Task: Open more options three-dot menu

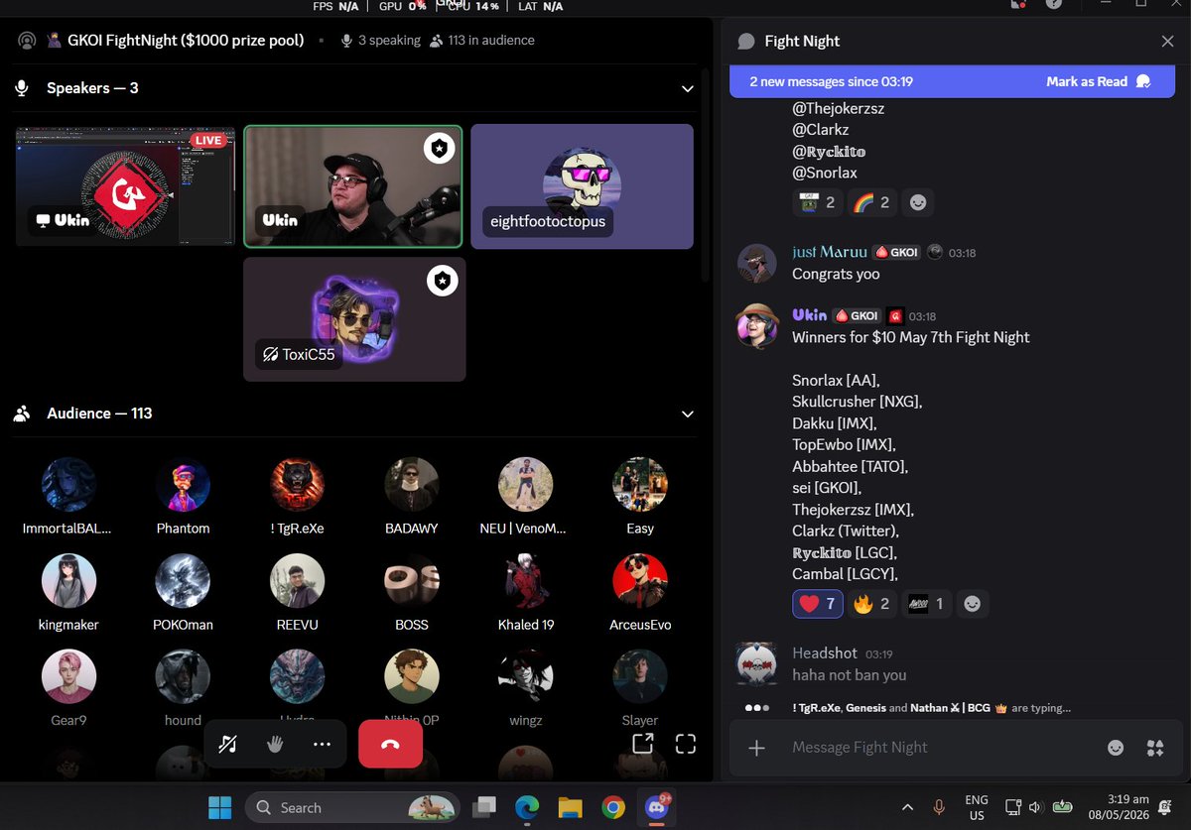Action: pos(322,744)
